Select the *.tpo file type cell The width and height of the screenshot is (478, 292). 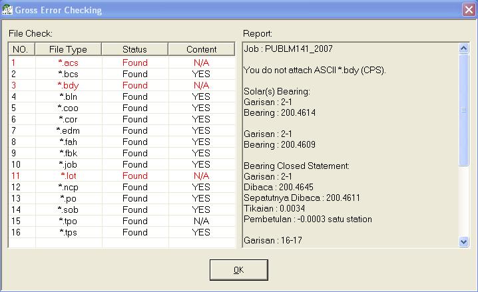[x=69, y=221]
